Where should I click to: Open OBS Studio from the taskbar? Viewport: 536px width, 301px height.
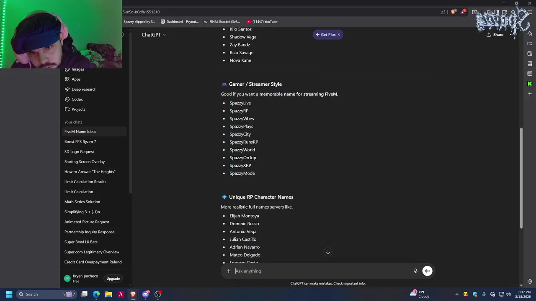157,294
